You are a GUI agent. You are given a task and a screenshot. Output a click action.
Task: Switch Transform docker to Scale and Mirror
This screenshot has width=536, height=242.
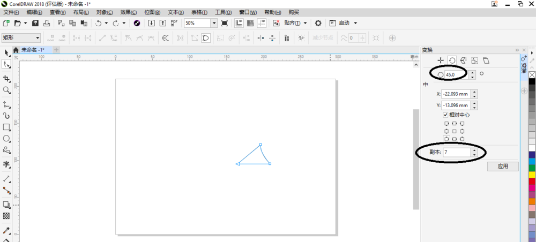point(463,61)
